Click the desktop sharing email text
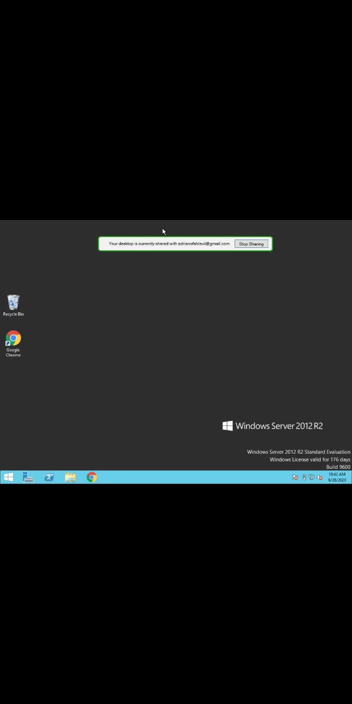Image resolution: width=352 pixels, height=704 pixels. coord(169,244)
